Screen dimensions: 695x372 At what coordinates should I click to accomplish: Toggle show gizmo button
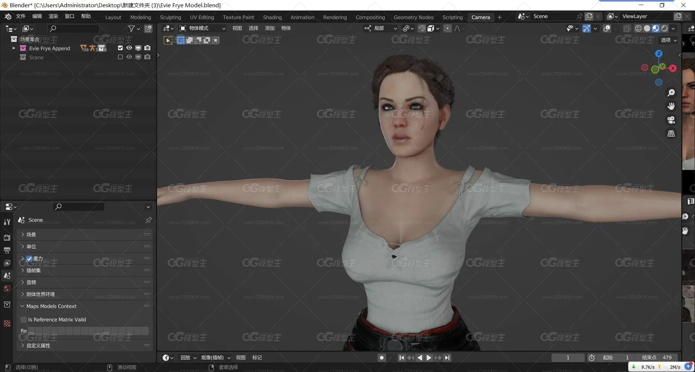[586, 29]
